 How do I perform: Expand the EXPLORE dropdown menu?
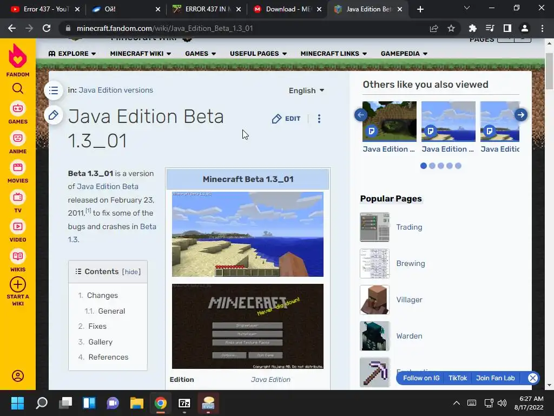(x=72, y=54)
